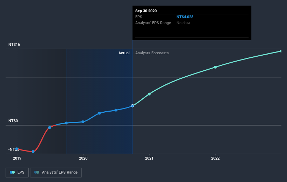Click the highlighted Sep 30 2020 data point
287x182 pixels.
(132, 106)
